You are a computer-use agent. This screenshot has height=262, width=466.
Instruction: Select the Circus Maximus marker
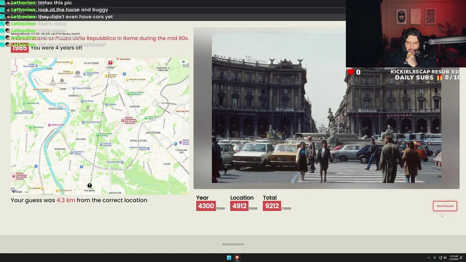84,122
